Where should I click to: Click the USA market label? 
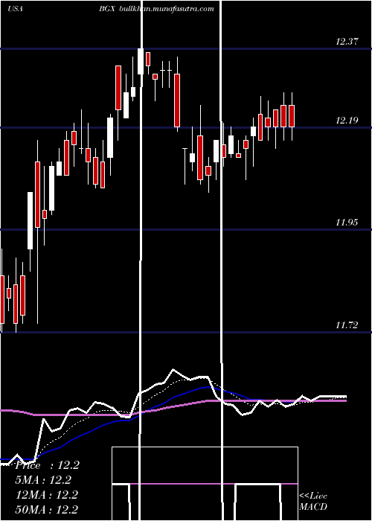[15, 9]
